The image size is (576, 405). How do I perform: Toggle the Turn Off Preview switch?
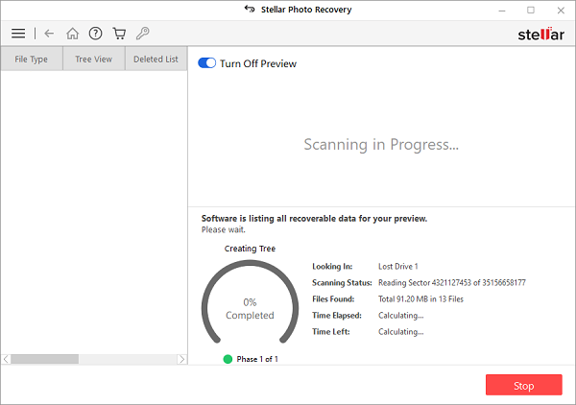(x=206, y=63)
